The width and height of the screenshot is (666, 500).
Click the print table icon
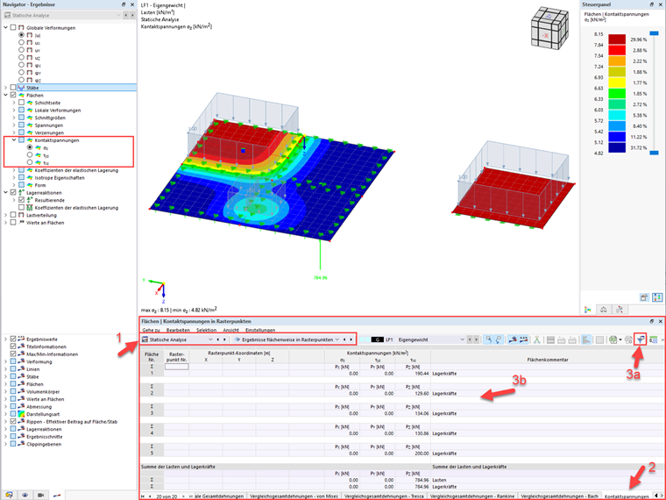point(629,339)
